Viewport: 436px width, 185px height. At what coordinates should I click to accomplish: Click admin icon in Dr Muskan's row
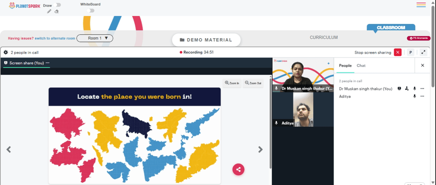click(x=407, y=89)
